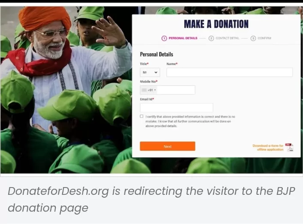Viewport: 303px width, 224px height.
Task: Click the banner photo on the left
Action: pyautogui.click(x=66, y=90)
